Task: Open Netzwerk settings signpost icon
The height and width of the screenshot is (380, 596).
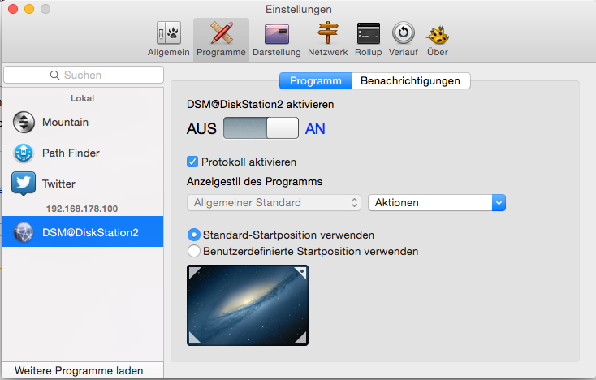Action: [327, 39]
